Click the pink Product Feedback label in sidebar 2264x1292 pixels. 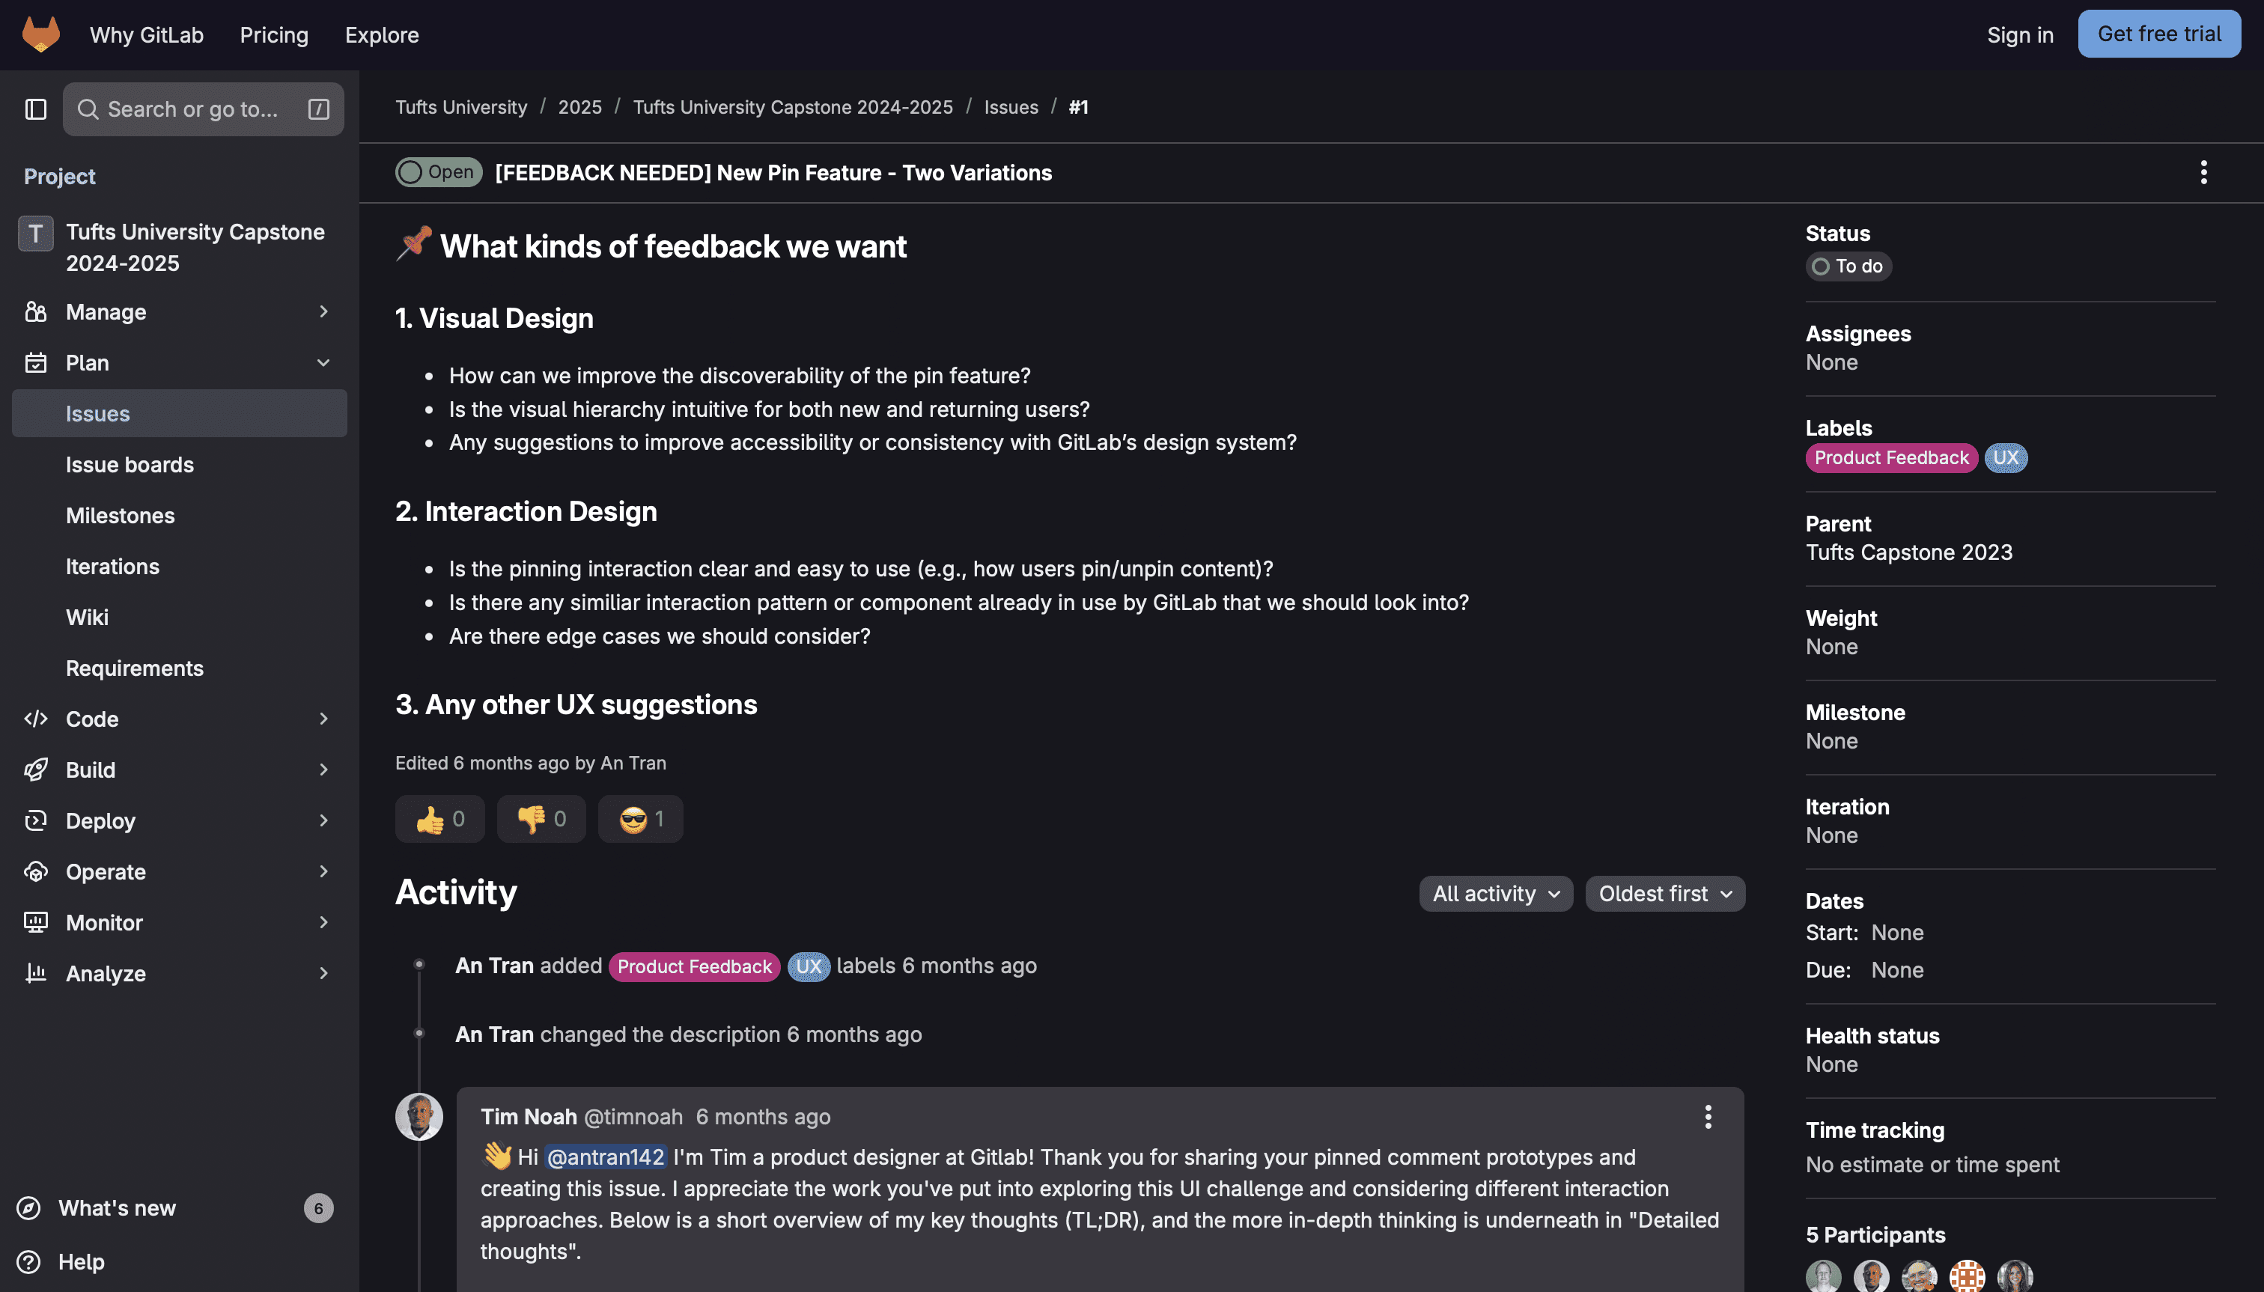coord(1891,458)
